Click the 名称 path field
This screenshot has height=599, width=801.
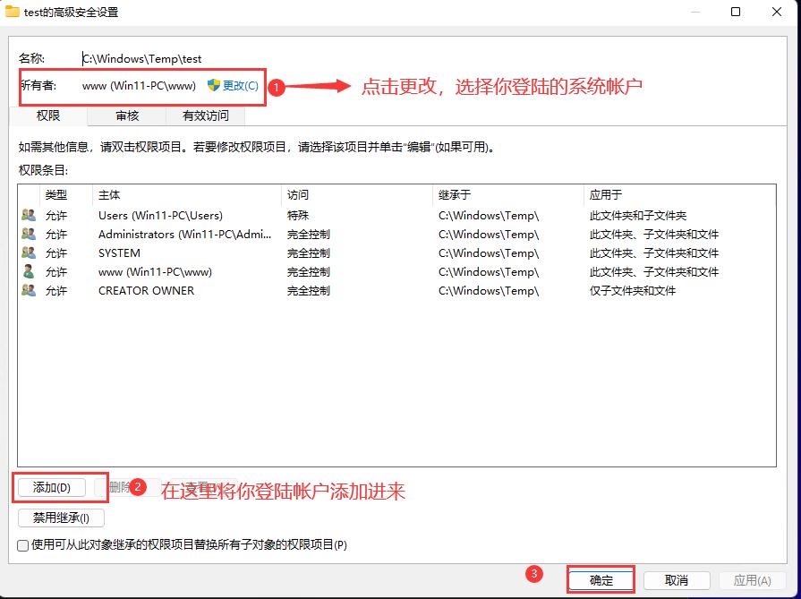coord(143,58)
